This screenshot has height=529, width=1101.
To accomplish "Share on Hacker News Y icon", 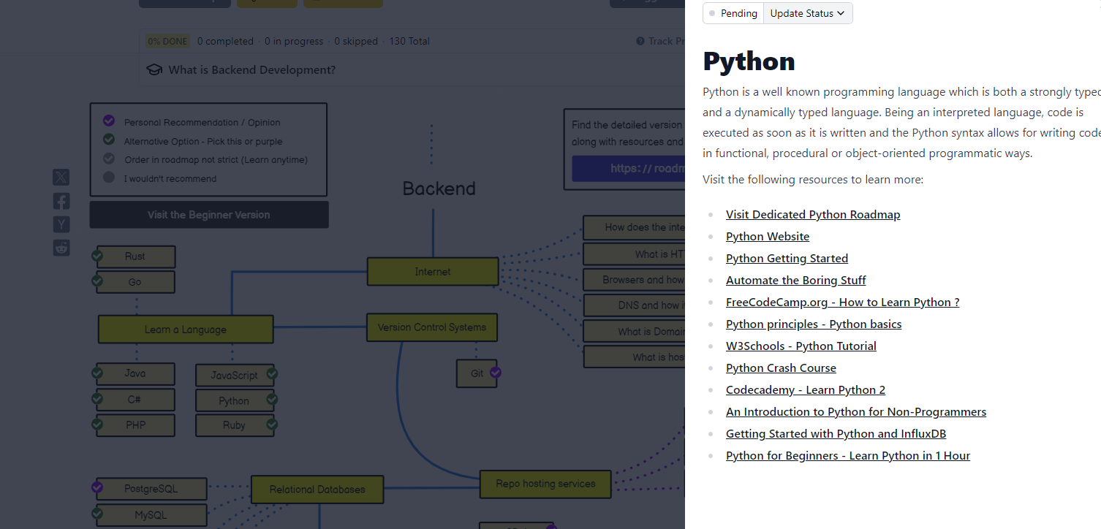I will click(x=61, y=224).
